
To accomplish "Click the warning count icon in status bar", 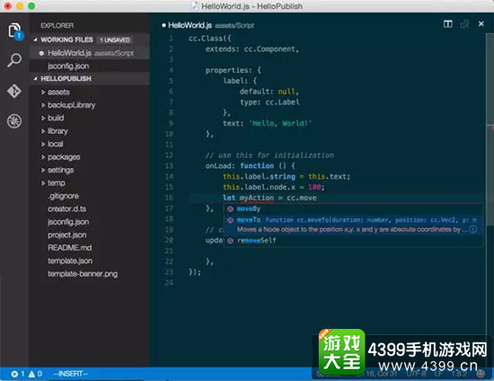I will click(31, 374).
